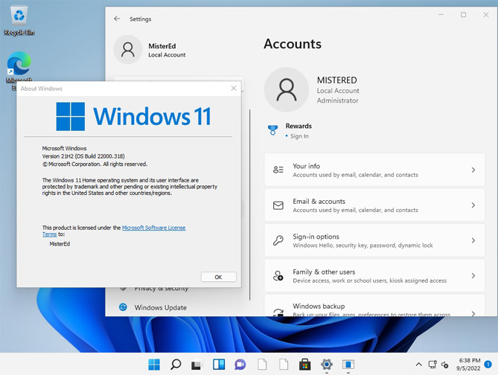Expand the Email & accounts chevron
Screen dimensions: 498x375
click(x=473, y=205)
